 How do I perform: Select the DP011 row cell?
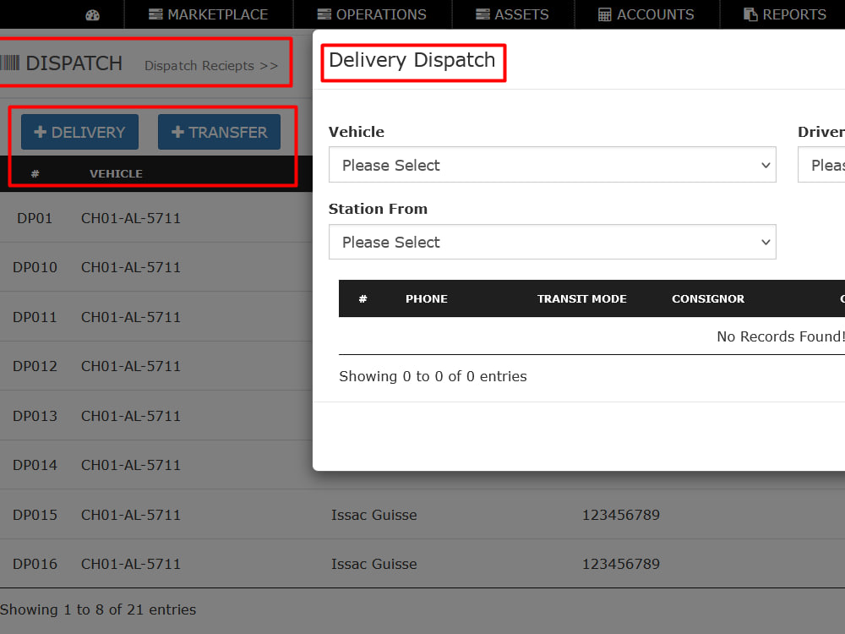click(35, 317)
